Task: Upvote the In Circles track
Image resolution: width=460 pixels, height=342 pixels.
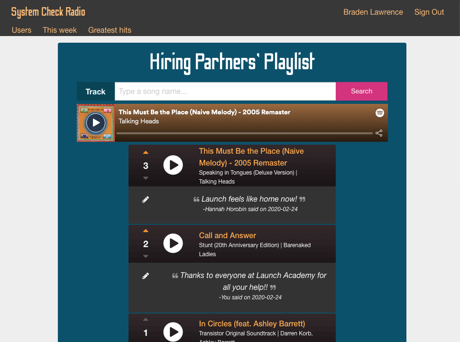Action: click(146, 319)
